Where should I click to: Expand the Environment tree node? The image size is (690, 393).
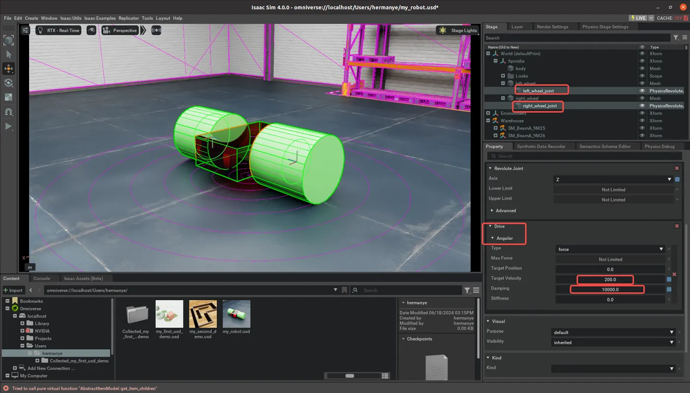488,113
